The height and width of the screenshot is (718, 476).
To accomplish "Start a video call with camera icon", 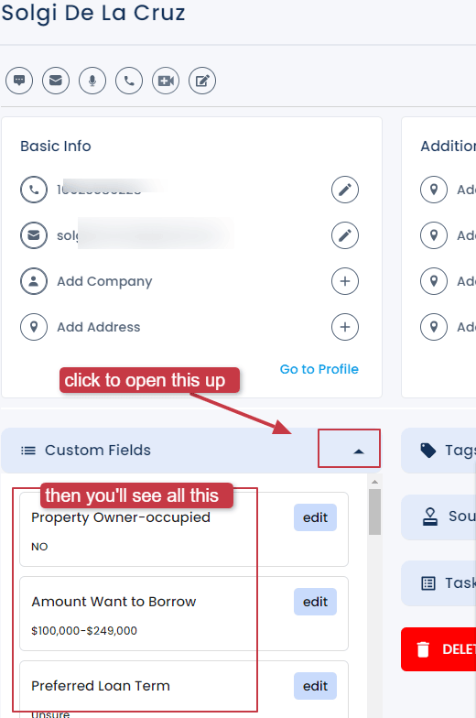I will pyautogui.click(x=166, y=81).
